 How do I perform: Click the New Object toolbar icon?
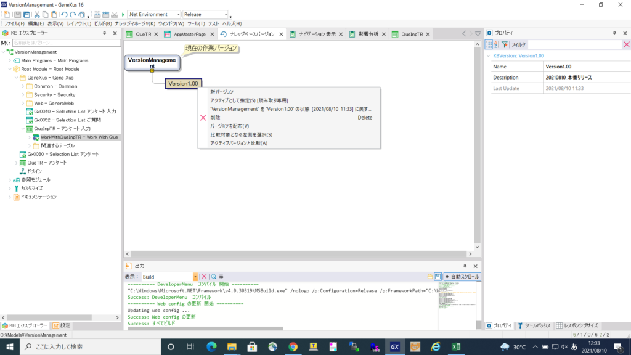7,15
